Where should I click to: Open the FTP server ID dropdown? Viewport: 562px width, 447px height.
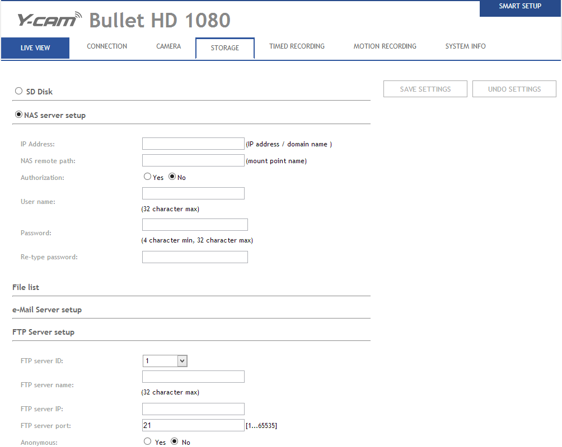click(x=165, y=361)
